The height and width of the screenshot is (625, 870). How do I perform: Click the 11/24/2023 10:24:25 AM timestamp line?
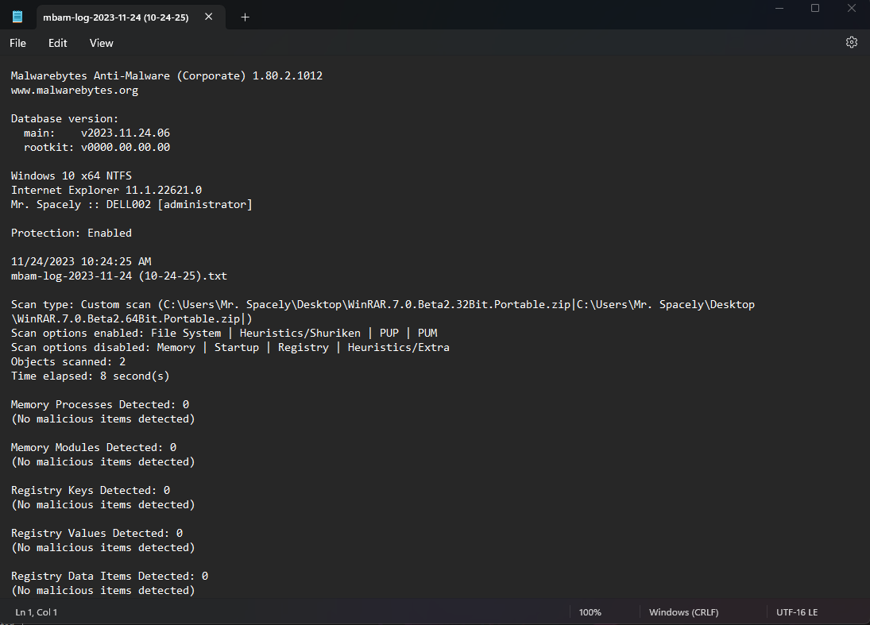(x=81, y=262)
